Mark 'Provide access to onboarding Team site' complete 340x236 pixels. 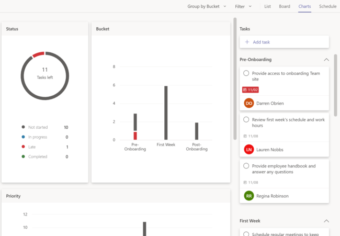click(246, 74)
